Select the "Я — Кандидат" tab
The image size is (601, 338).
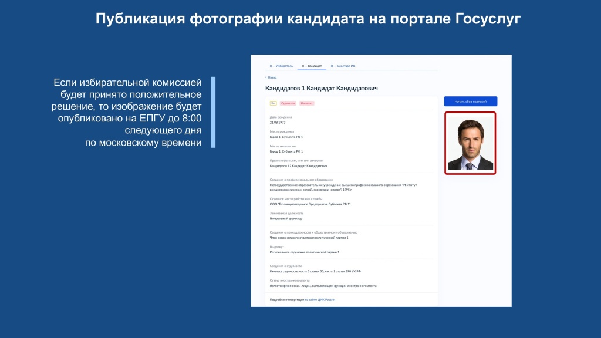[312, 66]
